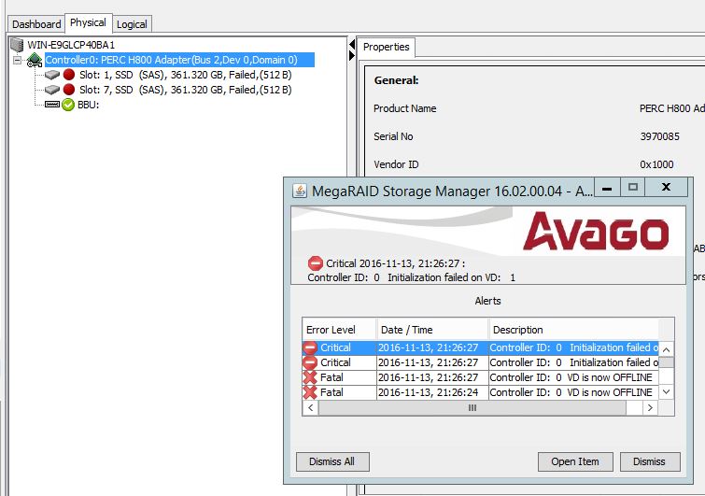Collapse the Controller0 tree node
Screen dimensions: 705x496
click(x=17, y=60)
